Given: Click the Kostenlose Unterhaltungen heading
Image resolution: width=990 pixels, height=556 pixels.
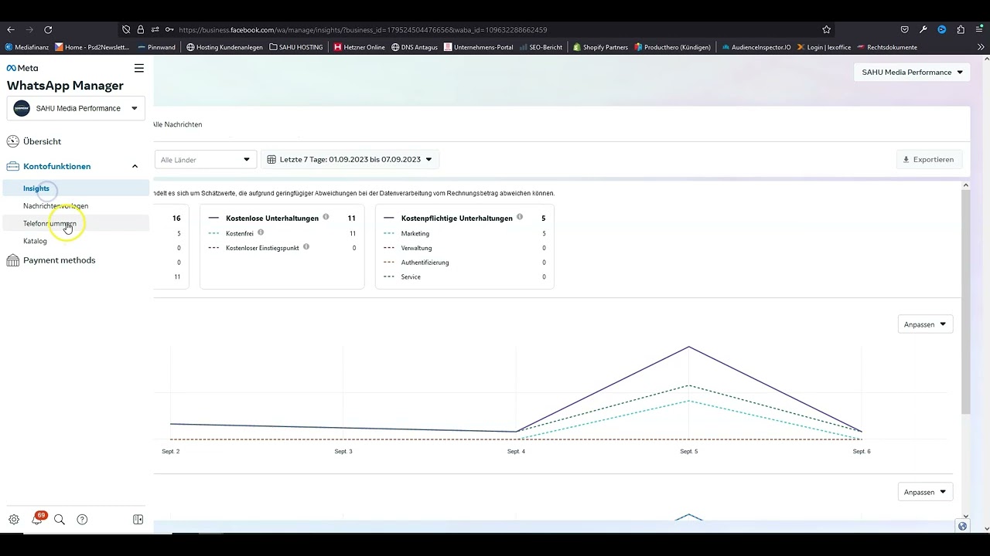Looking at the screenshot, I should pos(272,219).
